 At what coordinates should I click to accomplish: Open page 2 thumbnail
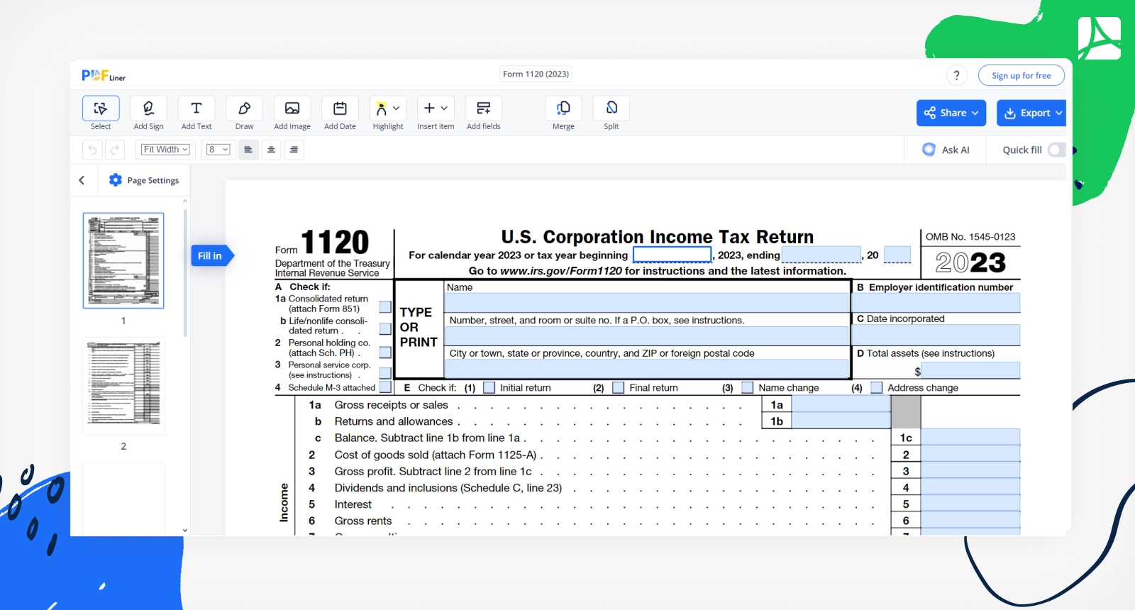pyautogui.click(x=123, y=385)
